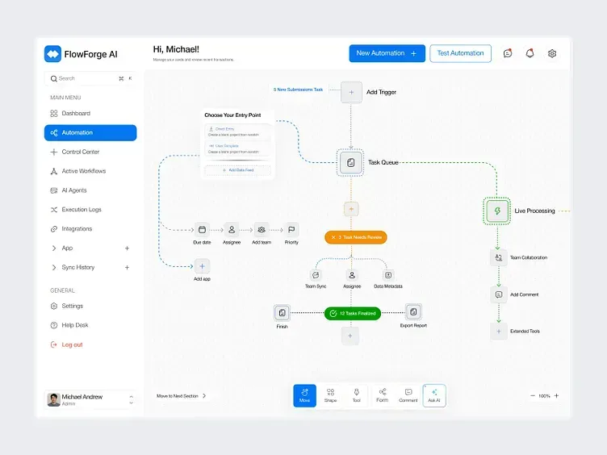Screen dimensions: 607x455
Task: Click the Test Automation button
Action: [460, 53]
